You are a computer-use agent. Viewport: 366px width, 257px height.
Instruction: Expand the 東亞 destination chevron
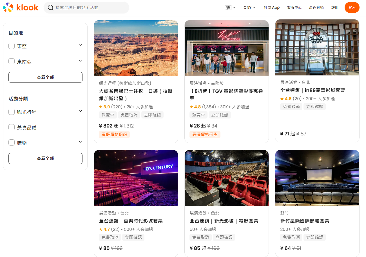(x=80, y=45)
